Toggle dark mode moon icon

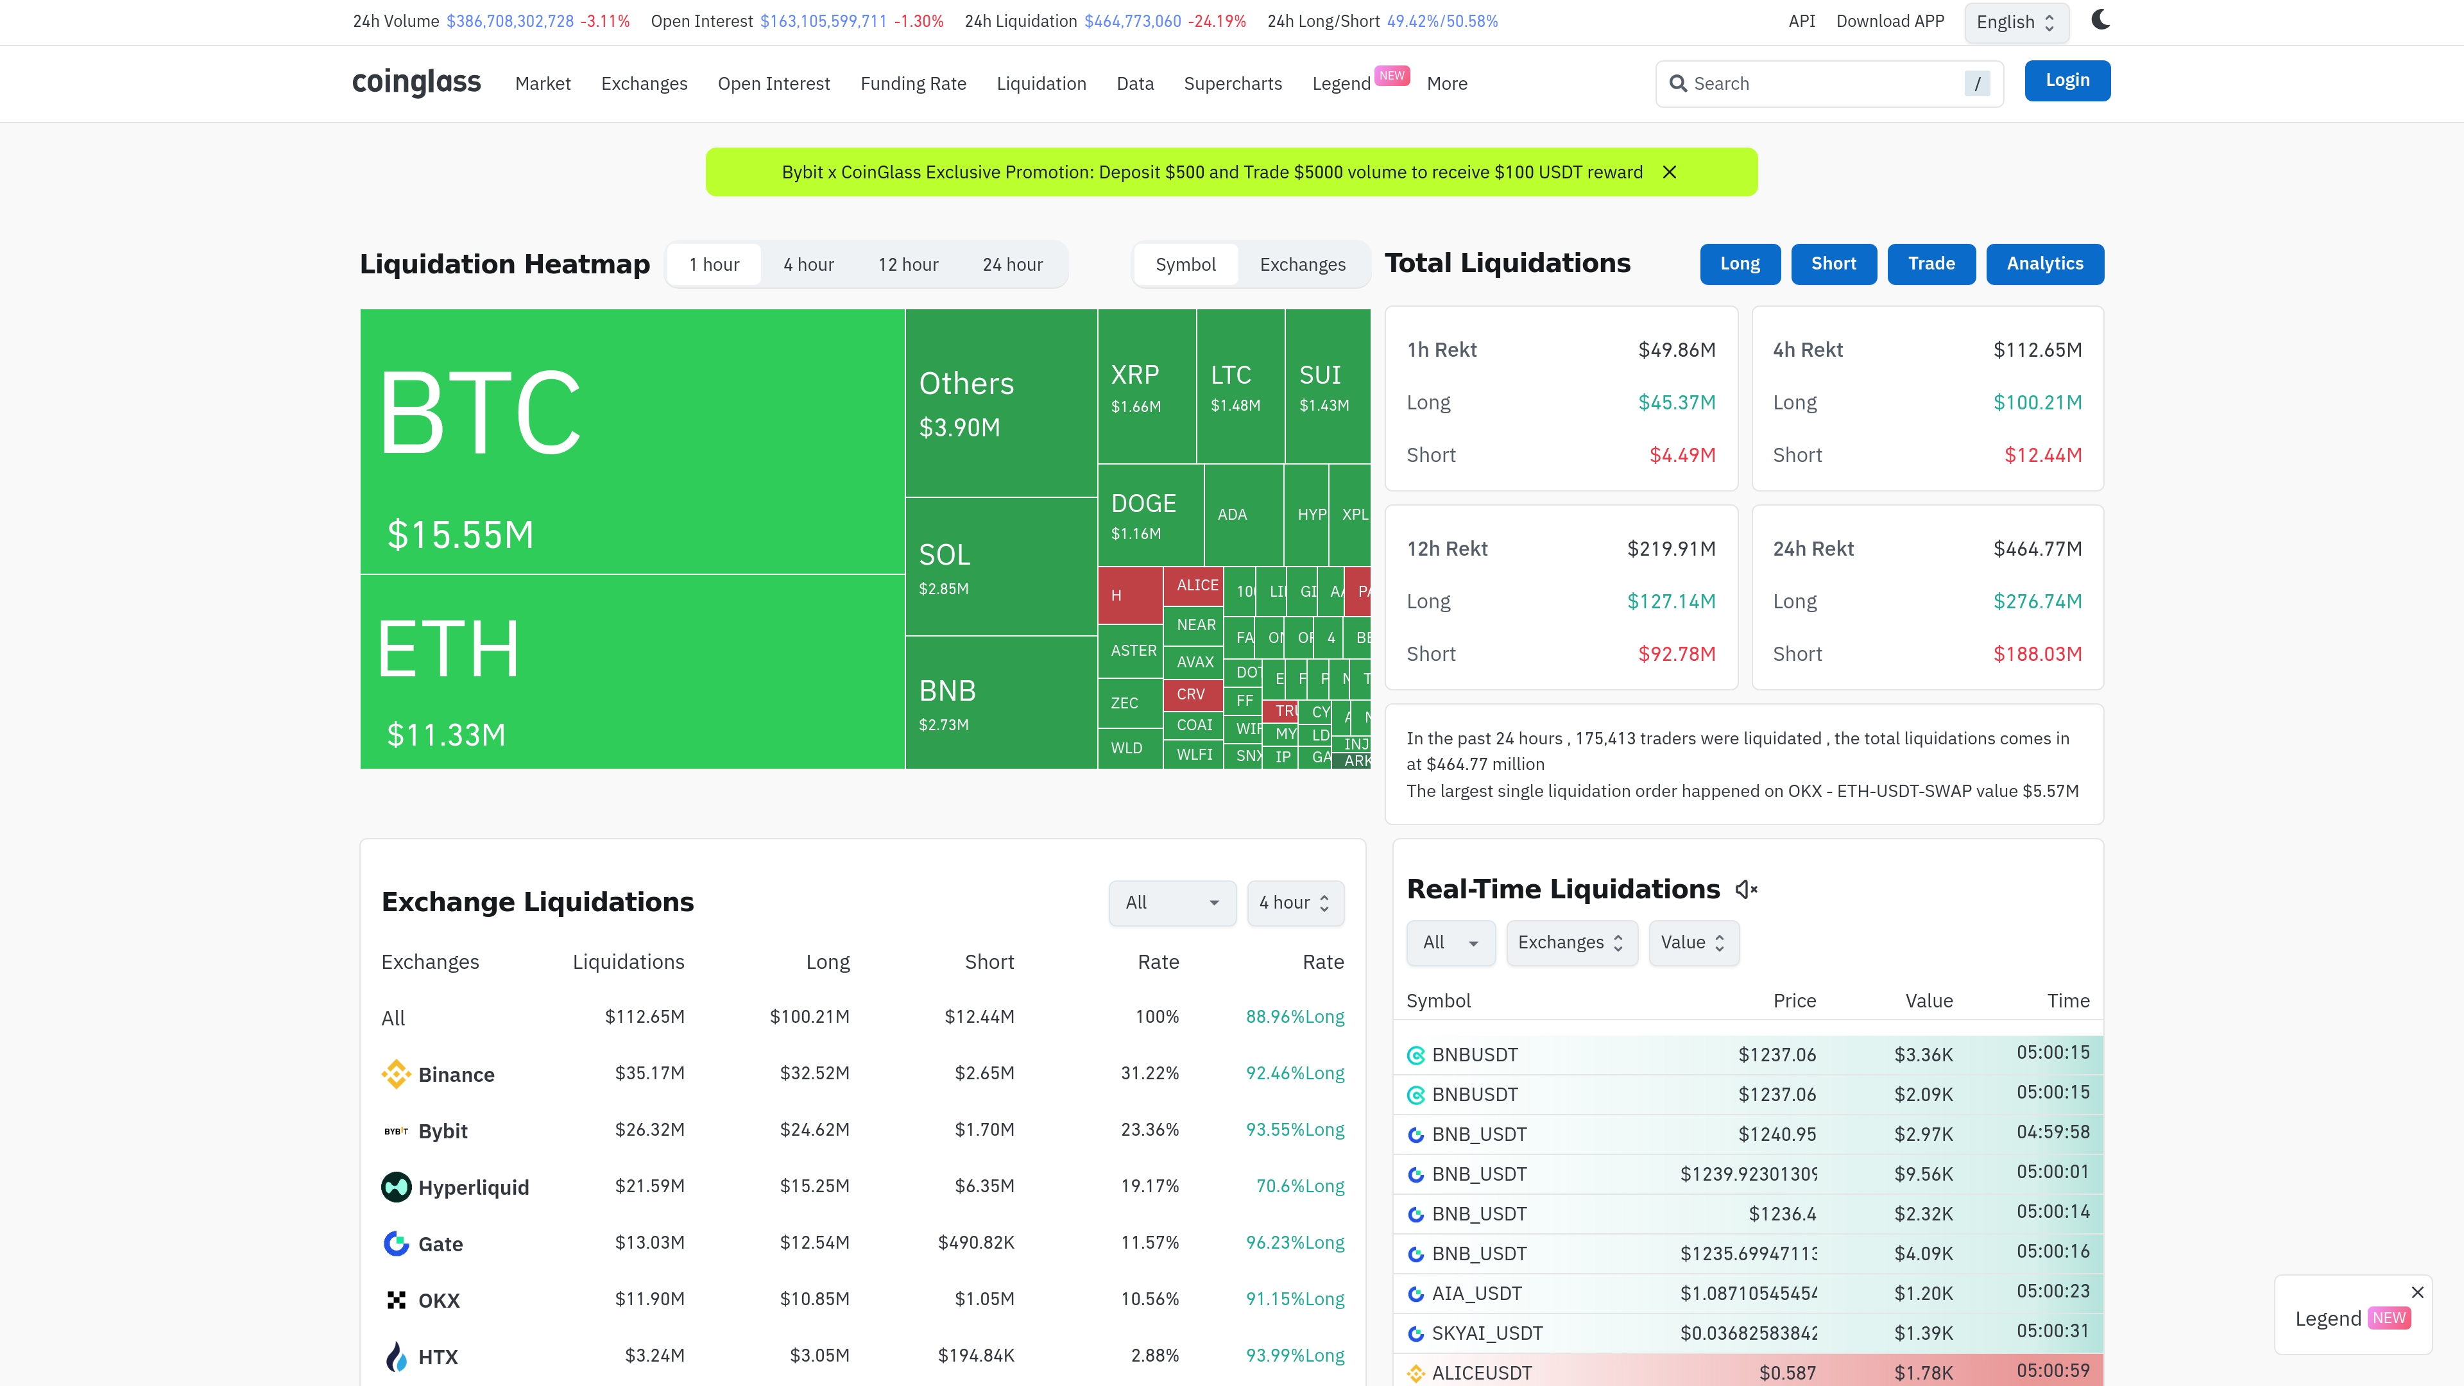[x=2100, y=20]
